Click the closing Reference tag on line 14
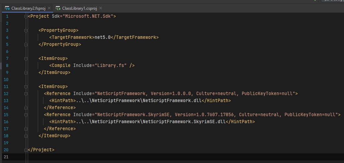 [60, 108]
